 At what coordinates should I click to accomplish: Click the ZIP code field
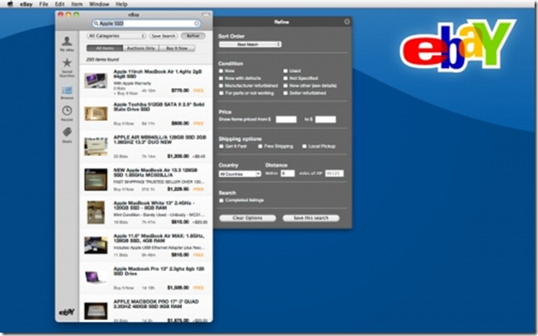pyautogui.click(x=334, y=173)
